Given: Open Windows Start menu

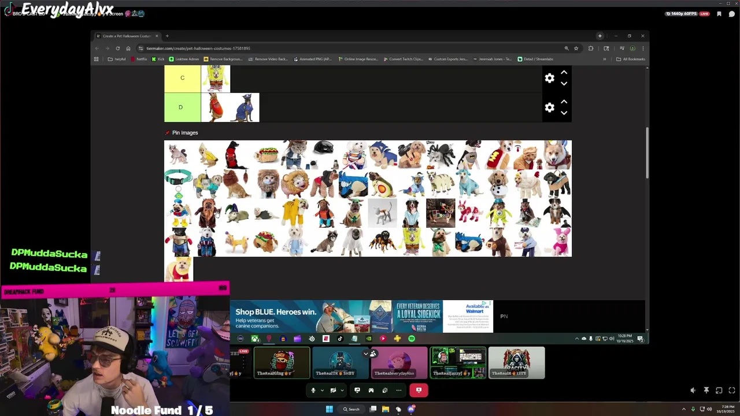Looking at the screenshot, I should point(329,409).
